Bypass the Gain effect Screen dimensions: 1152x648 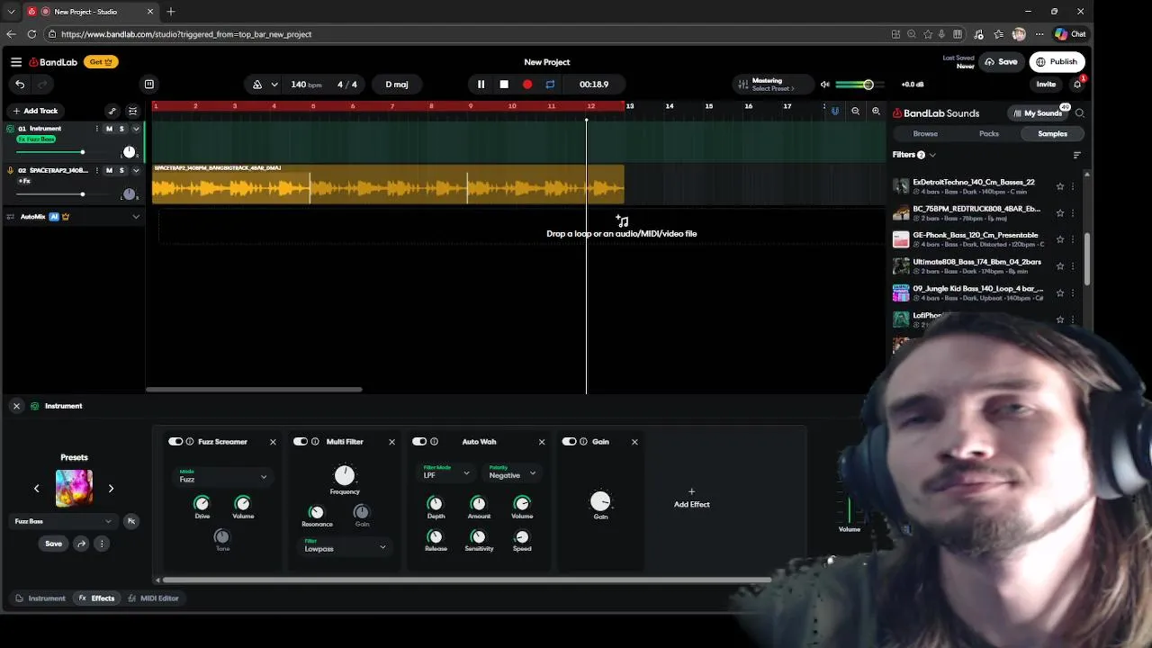pyautogui.click(x=569, y=442)
